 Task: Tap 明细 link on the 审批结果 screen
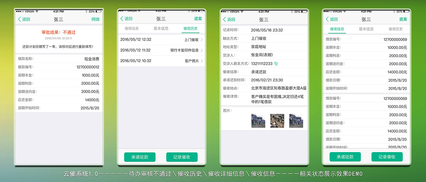click(96, 19)
